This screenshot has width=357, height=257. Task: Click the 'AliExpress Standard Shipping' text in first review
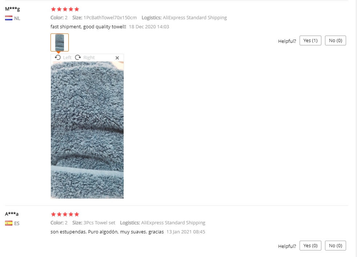coord(194,17)
